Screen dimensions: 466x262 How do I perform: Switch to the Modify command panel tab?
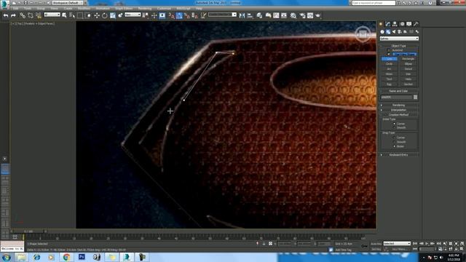[388, 24]
